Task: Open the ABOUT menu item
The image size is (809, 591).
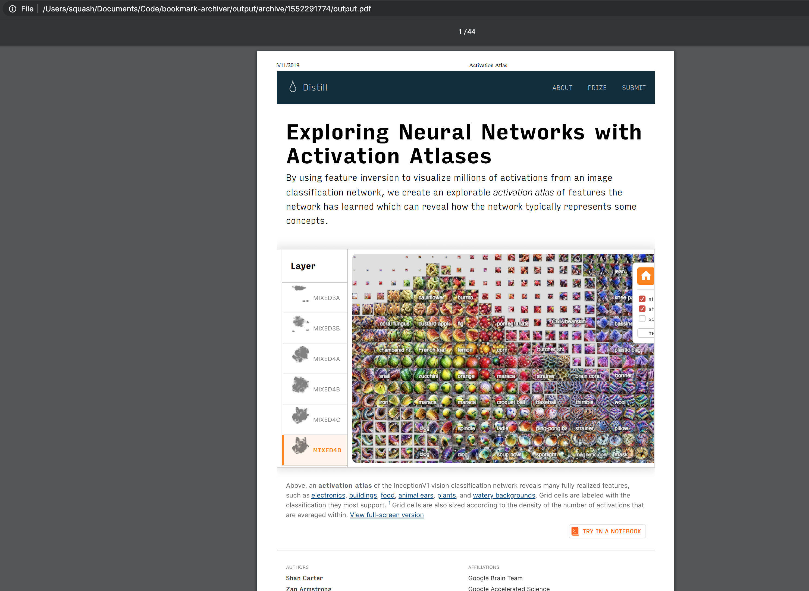Action: tap(562, 88)
